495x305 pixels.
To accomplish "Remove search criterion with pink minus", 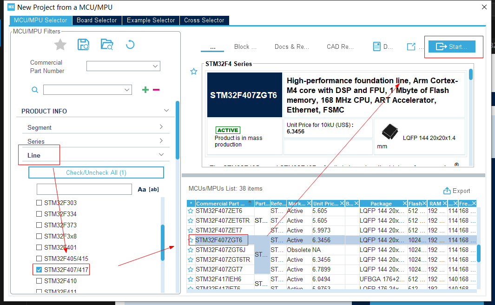I will pyautogui.click(x=156, y=90).
